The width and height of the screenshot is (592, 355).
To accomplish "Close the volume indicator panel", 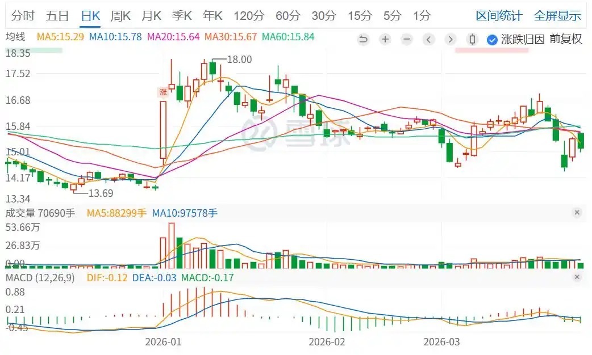I will tap(577, 213).
